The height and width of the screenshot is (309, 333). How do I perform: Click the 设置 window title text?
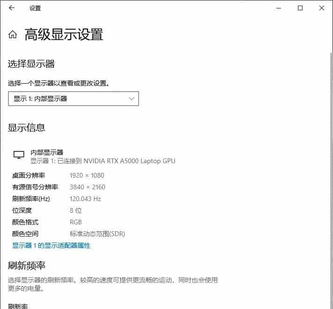click(x=35, y=8)
